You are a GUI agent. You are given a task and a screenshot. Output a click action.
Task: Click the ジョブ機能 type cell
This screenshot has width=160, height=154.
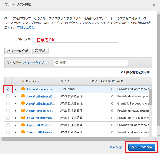click(67, 89)
